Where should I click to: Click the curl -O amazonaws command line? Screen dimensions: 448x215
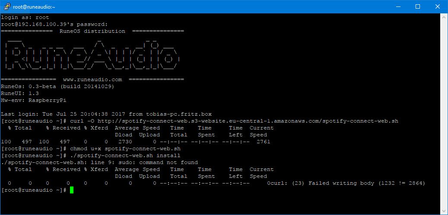[x=200, y=121]
